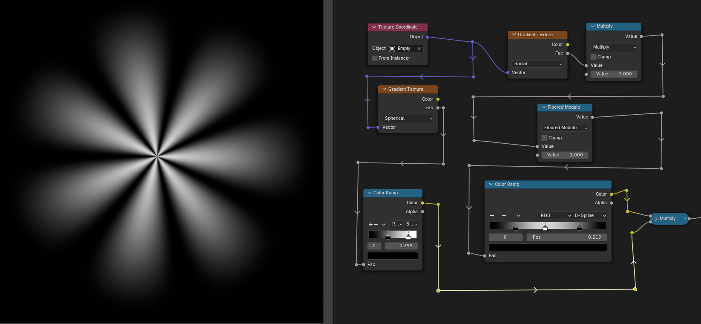Collapse the Texture Coordinate node
Viewport: 701px width, 324px height.
click(374, 27)
